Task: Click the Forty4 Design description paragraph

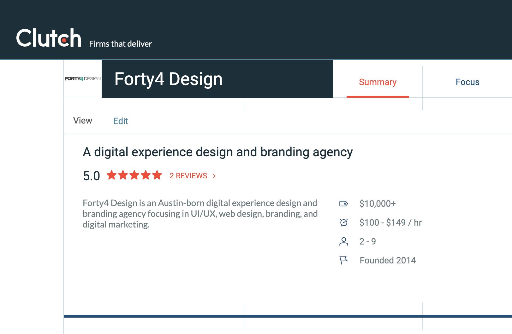Action: click(200, 214)
